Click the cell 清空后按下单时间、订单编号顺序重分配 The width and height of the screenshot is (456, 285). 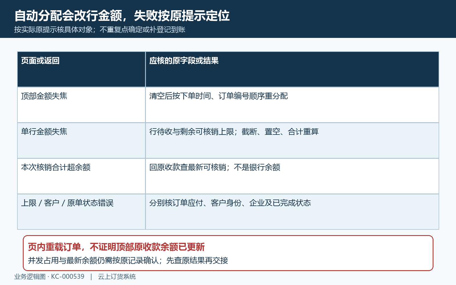(292, 105)
